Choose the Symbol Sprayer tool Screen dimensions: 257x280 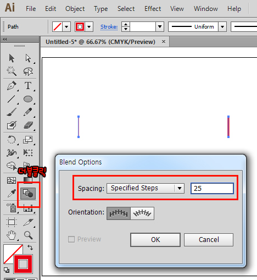click(x=12, y=208)
